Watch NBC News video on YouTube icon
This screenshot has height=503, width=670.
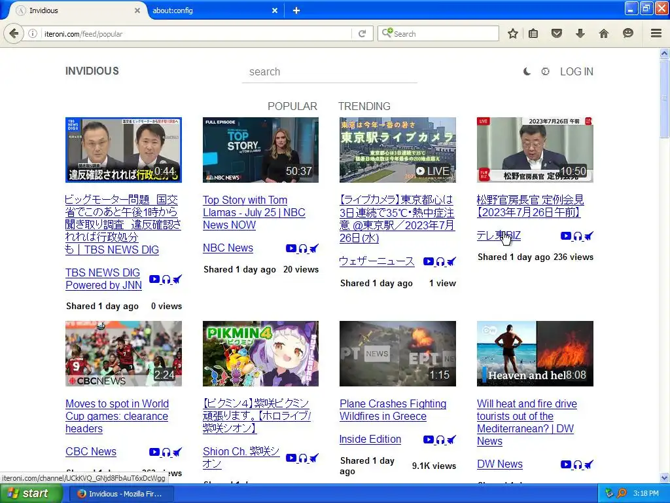point(291,248)
